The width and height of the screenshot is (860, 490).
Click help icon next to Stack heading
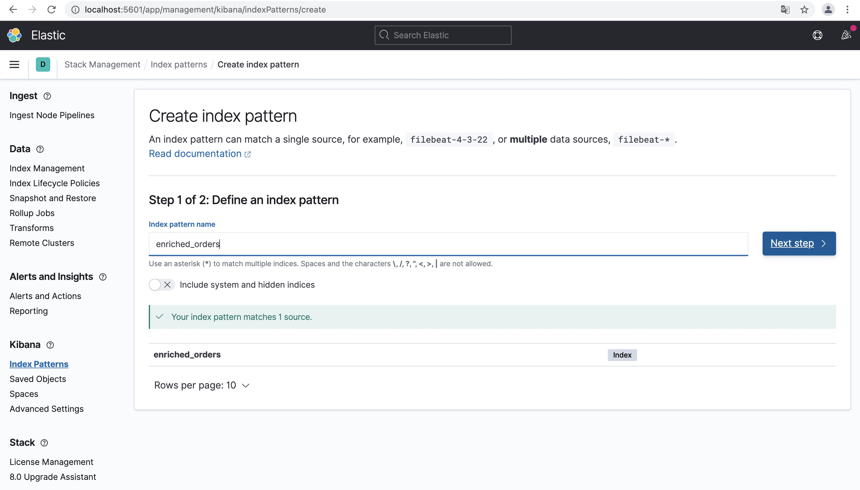pos(44,443)
